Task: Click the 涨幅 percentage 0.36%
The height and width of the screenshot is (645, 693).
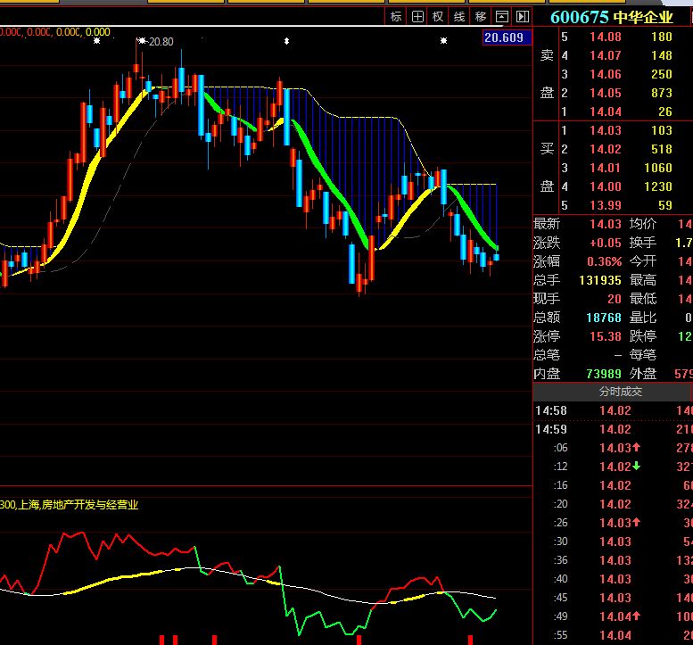Action: [604, 261]
